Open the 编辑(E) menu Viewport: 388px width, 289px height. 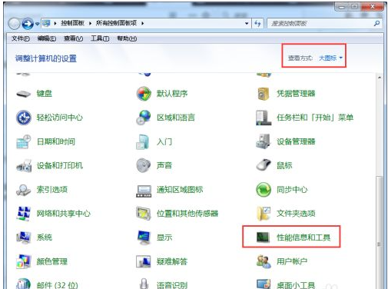(47, 38)
